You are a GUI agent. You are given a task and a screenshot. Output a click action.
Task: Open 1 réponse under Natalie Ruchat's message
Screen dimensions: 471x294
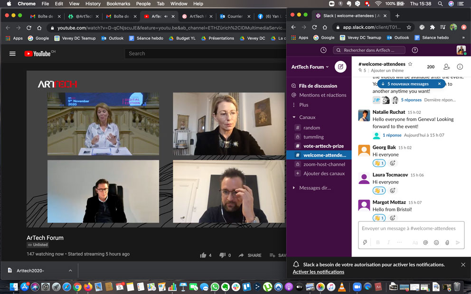tap(392, 135)
